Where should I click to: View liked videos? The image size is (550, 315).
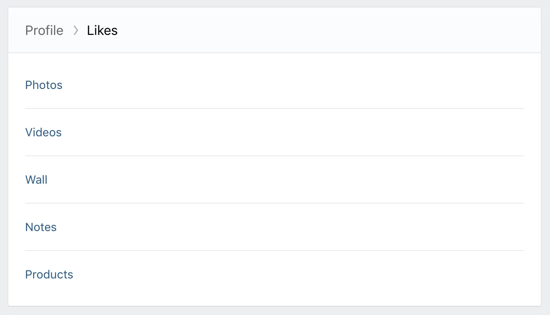(x=43, y=132)
